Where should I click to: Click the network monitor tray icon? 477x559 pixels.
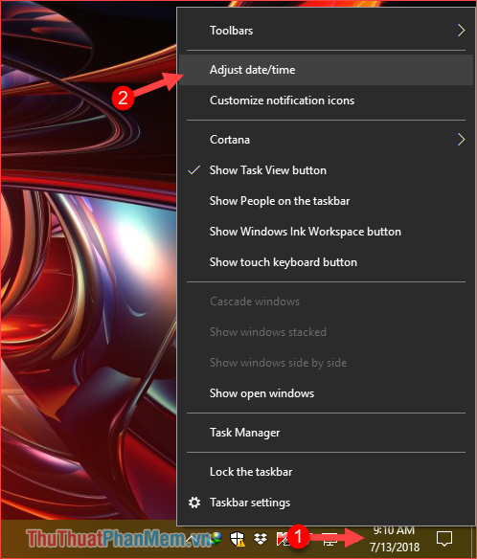(x=330, y=539)
